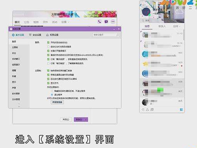Toggle auto-start mobile QQ when offline checkbox
This screenshot has height=148, width=197.
pos(48,55)
